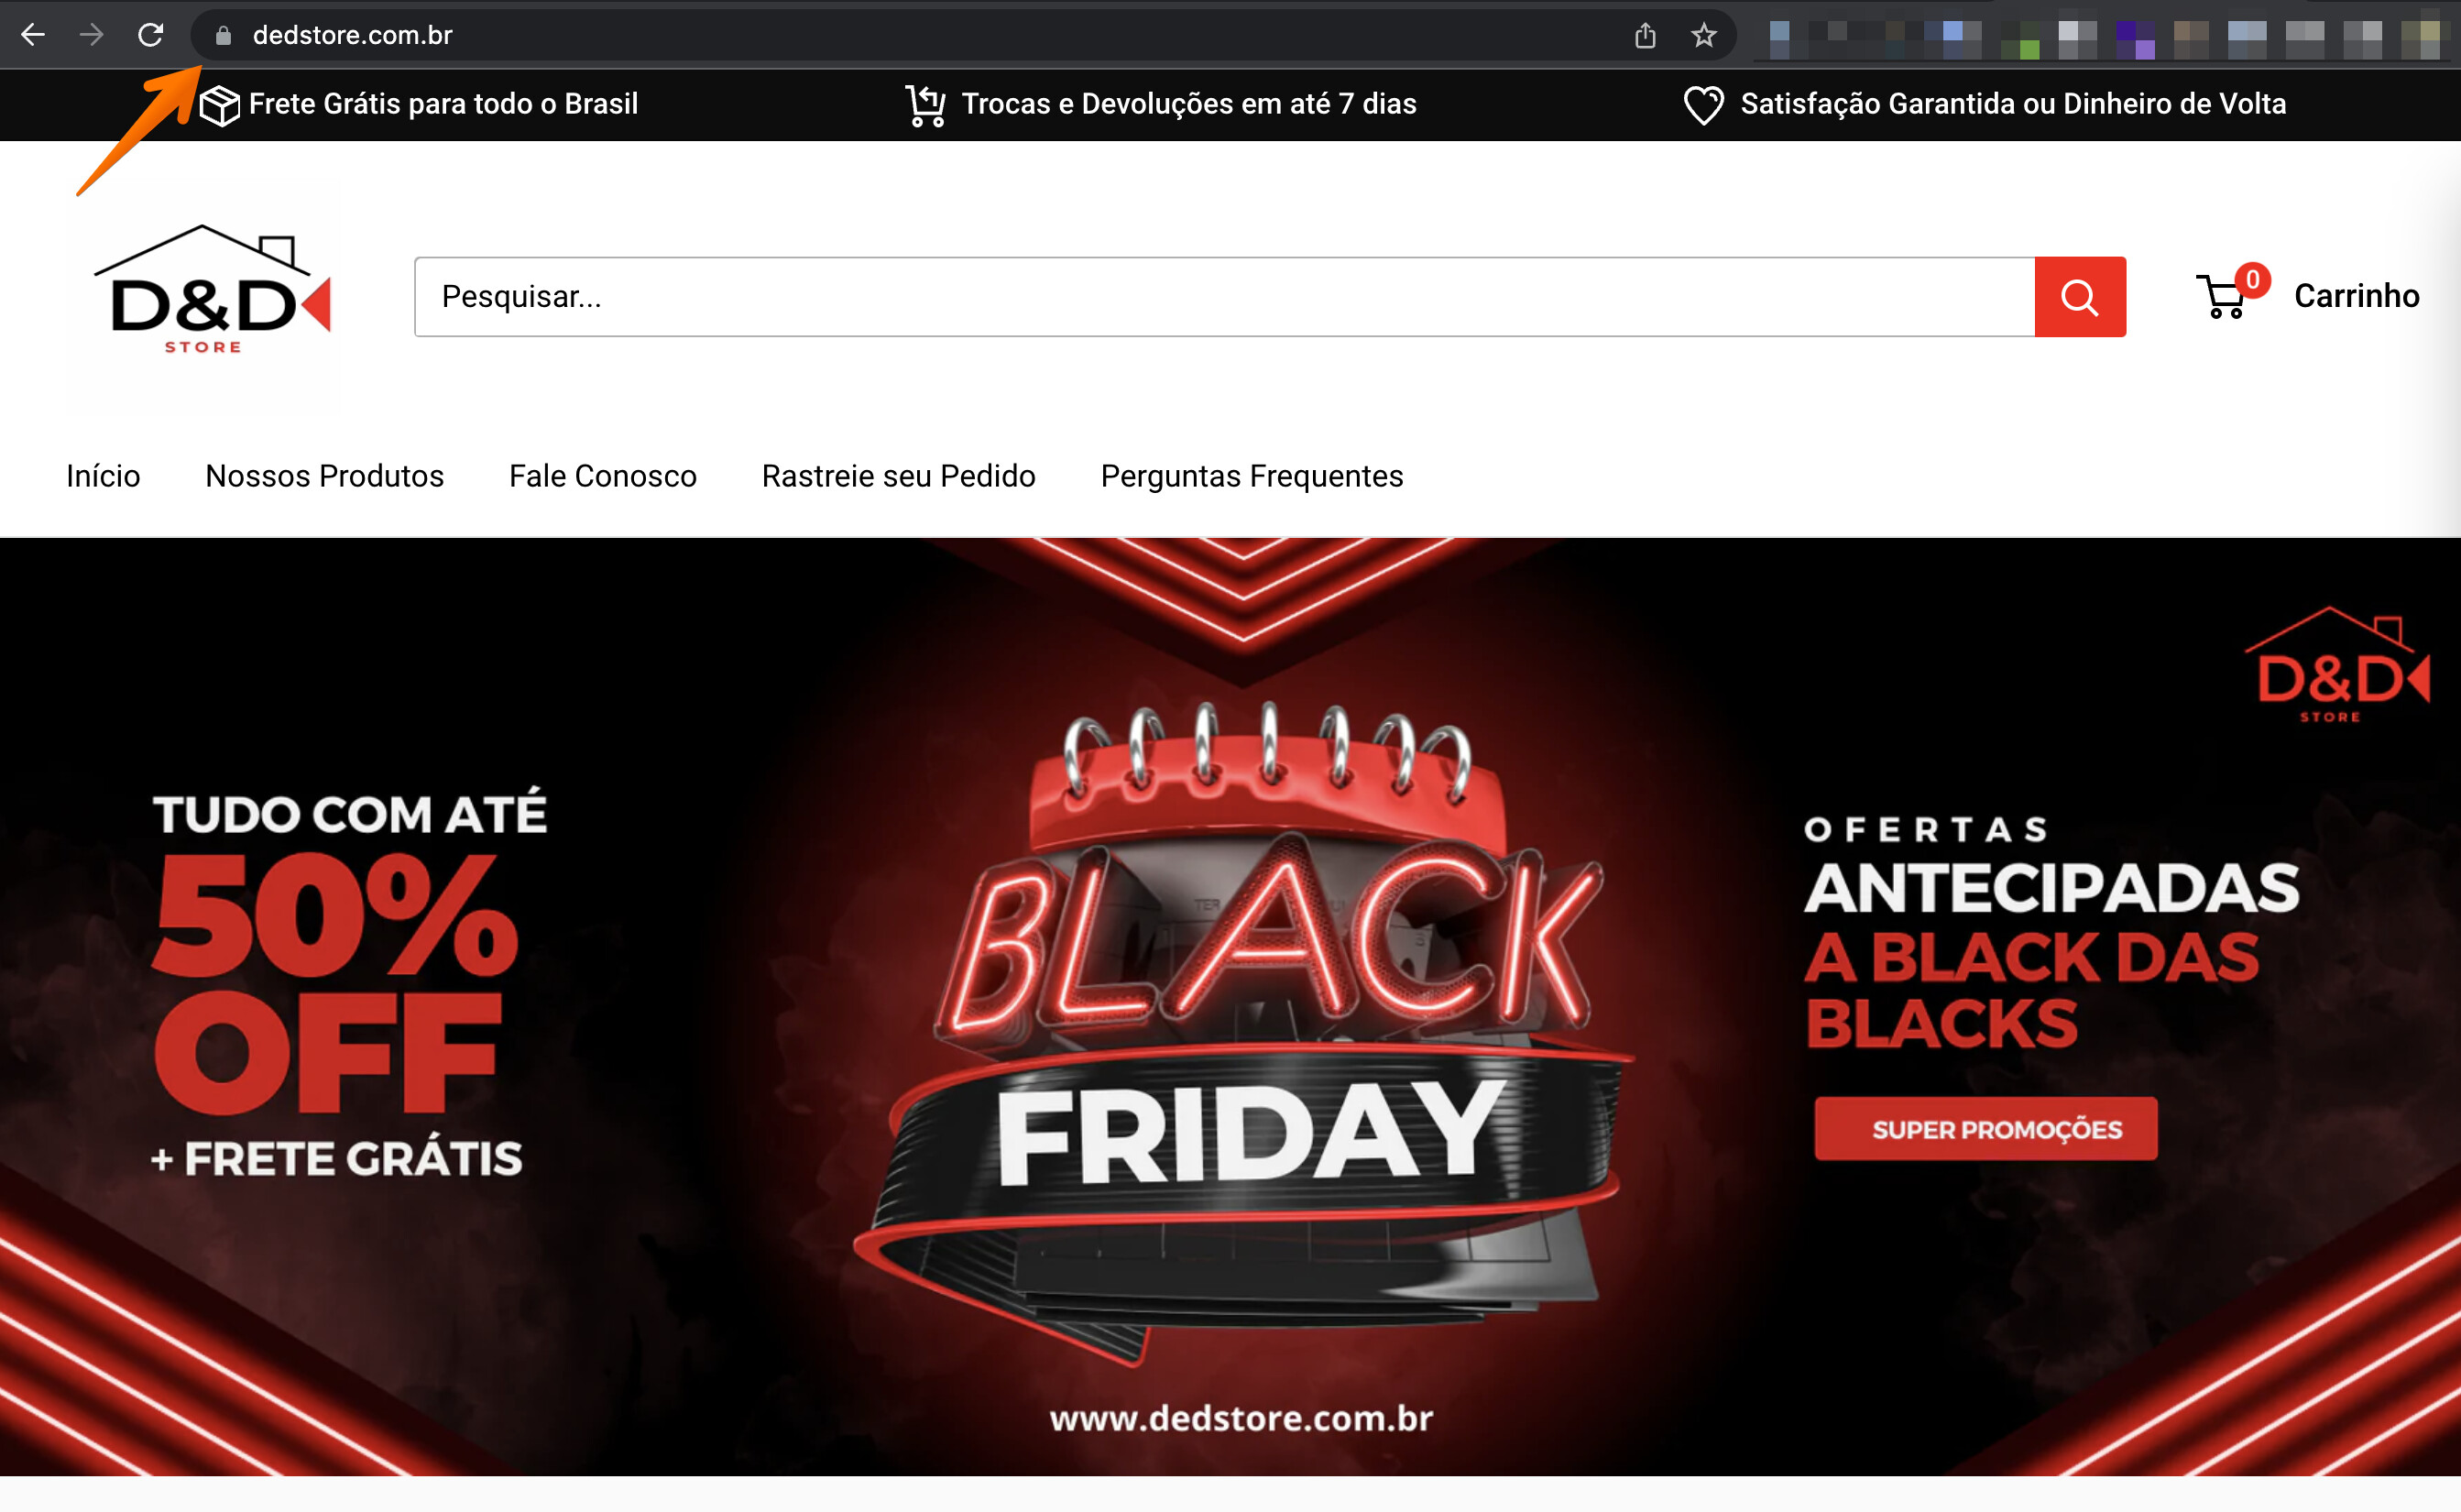The width and height of the screenshot is (2461, 1512).
Task: Click the browser forward arrow
Action: tap(91, 35)
